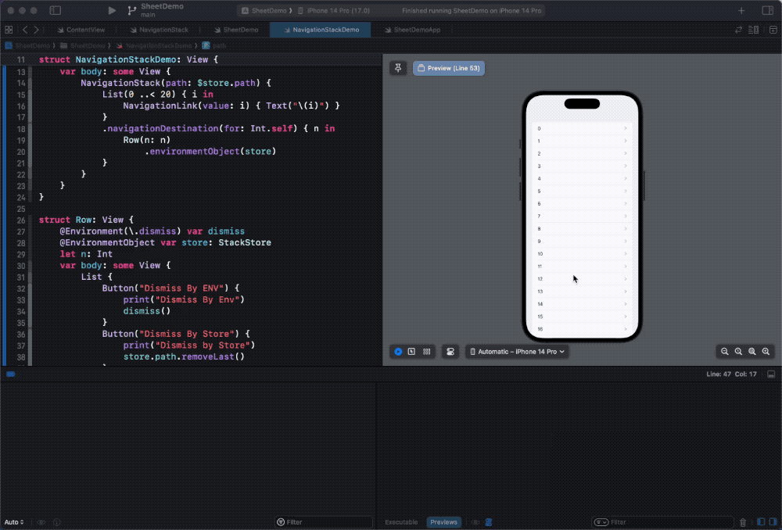
Task: Open the Auto variables view selector
Action: tap(13, 521)
